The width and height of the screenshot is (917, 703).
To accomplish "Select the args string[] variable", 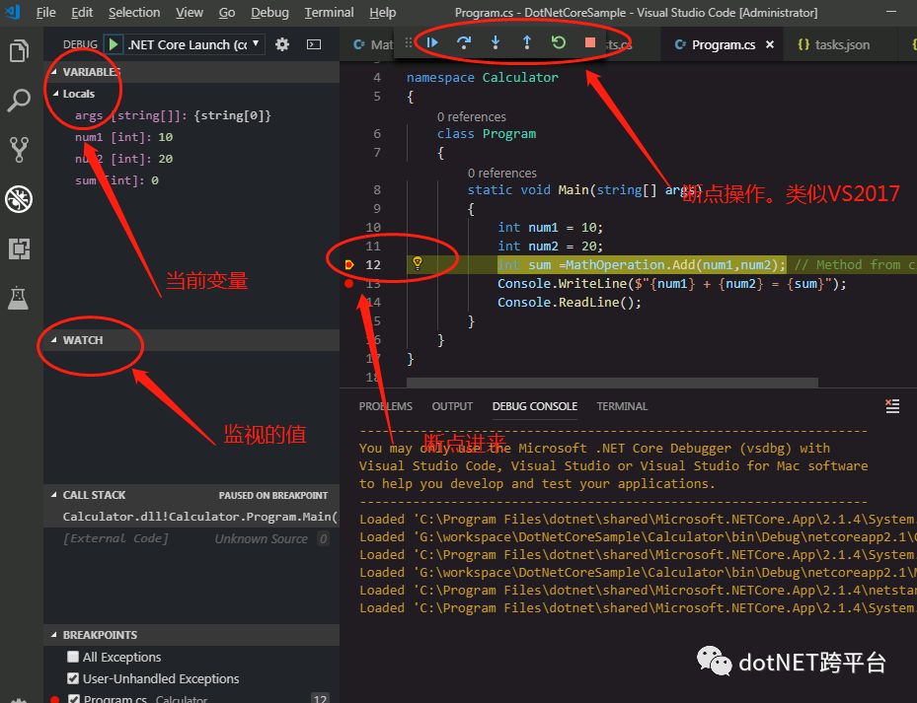I will 191,115.
